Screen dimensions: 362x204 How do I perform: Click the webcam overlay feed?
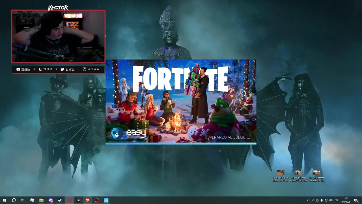tap(58, 36)
